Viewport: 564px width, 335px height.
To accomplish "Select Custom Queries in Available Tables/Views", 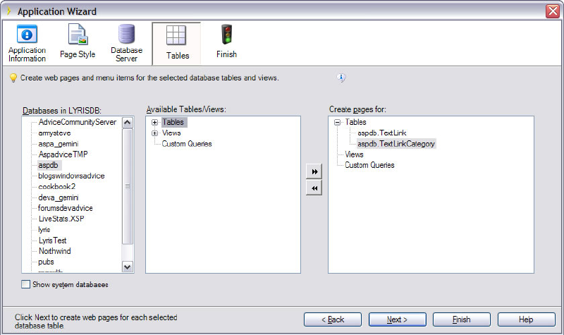I will 187,144.
